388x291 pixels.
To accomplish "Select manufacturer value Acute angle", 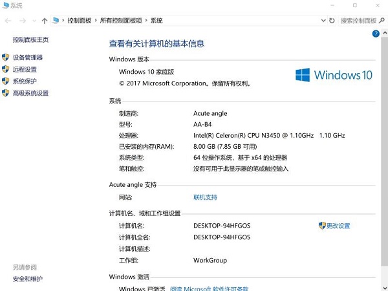I will point(210,113).
